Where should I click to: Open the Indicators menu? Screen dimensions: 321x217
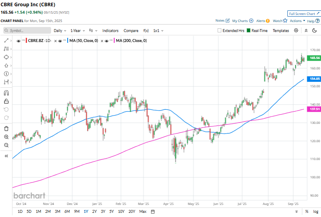110,30
